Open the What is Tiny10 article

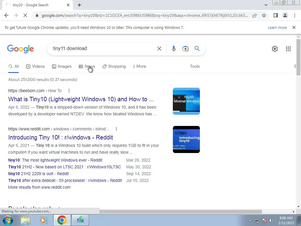pyautogui.click(x=81, y=99)
